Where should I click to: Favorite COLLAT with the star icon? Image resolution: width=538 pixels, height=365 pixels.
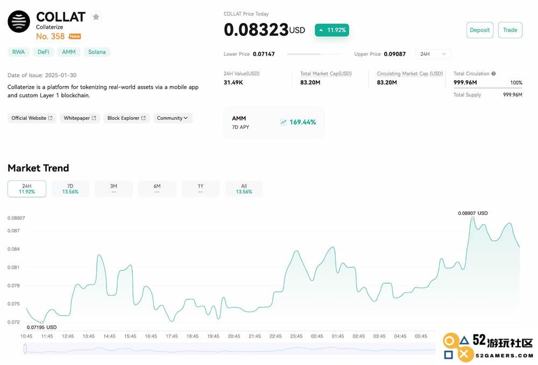pyautogui.click(x=96, y=17)
